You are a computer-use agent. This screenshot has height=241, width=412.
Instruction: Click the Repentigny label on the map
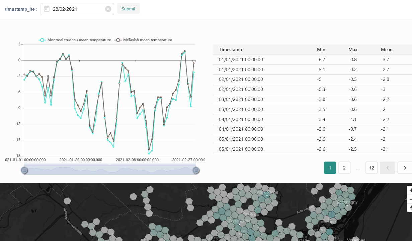pyautogui.click(x=347, y=202)
